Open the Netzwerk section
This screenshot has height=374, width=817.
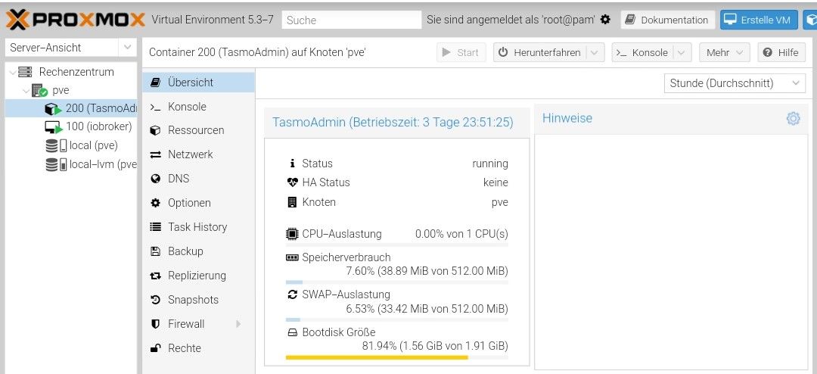198,155
